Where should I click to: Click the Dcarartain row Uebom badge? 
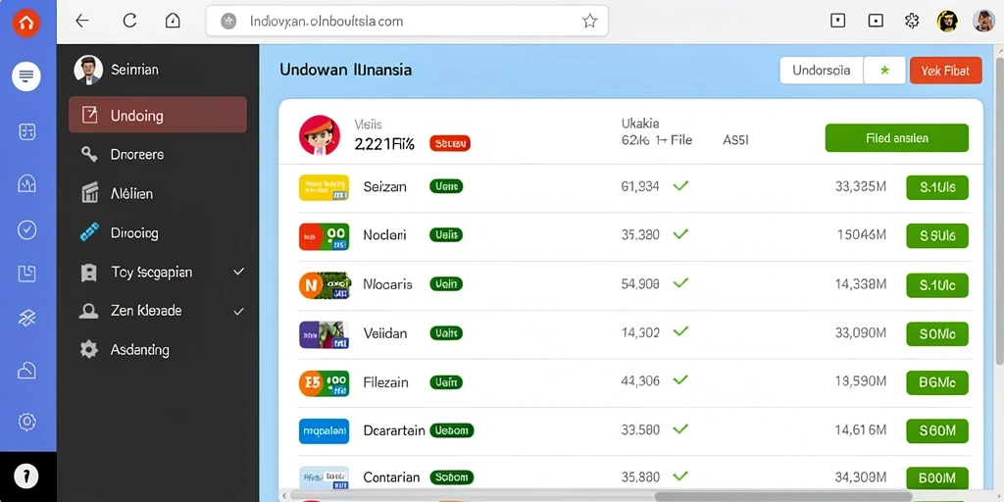pos(452,430)
